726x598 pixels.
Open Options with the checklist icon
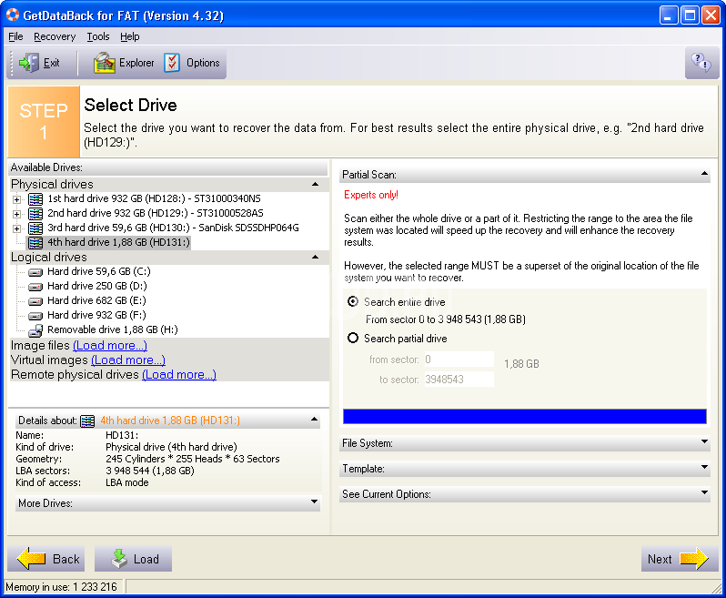(173, 63)
